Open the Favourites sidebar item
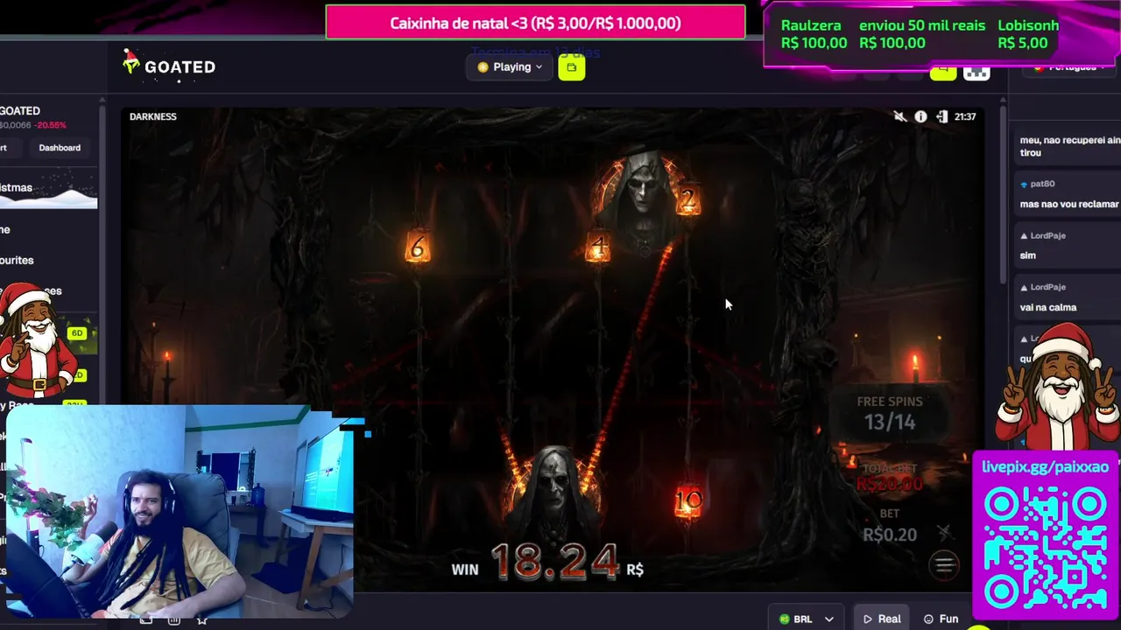The height and width of the screenshot is (630, 1121). pyautogui.click(x=17, y=260)
